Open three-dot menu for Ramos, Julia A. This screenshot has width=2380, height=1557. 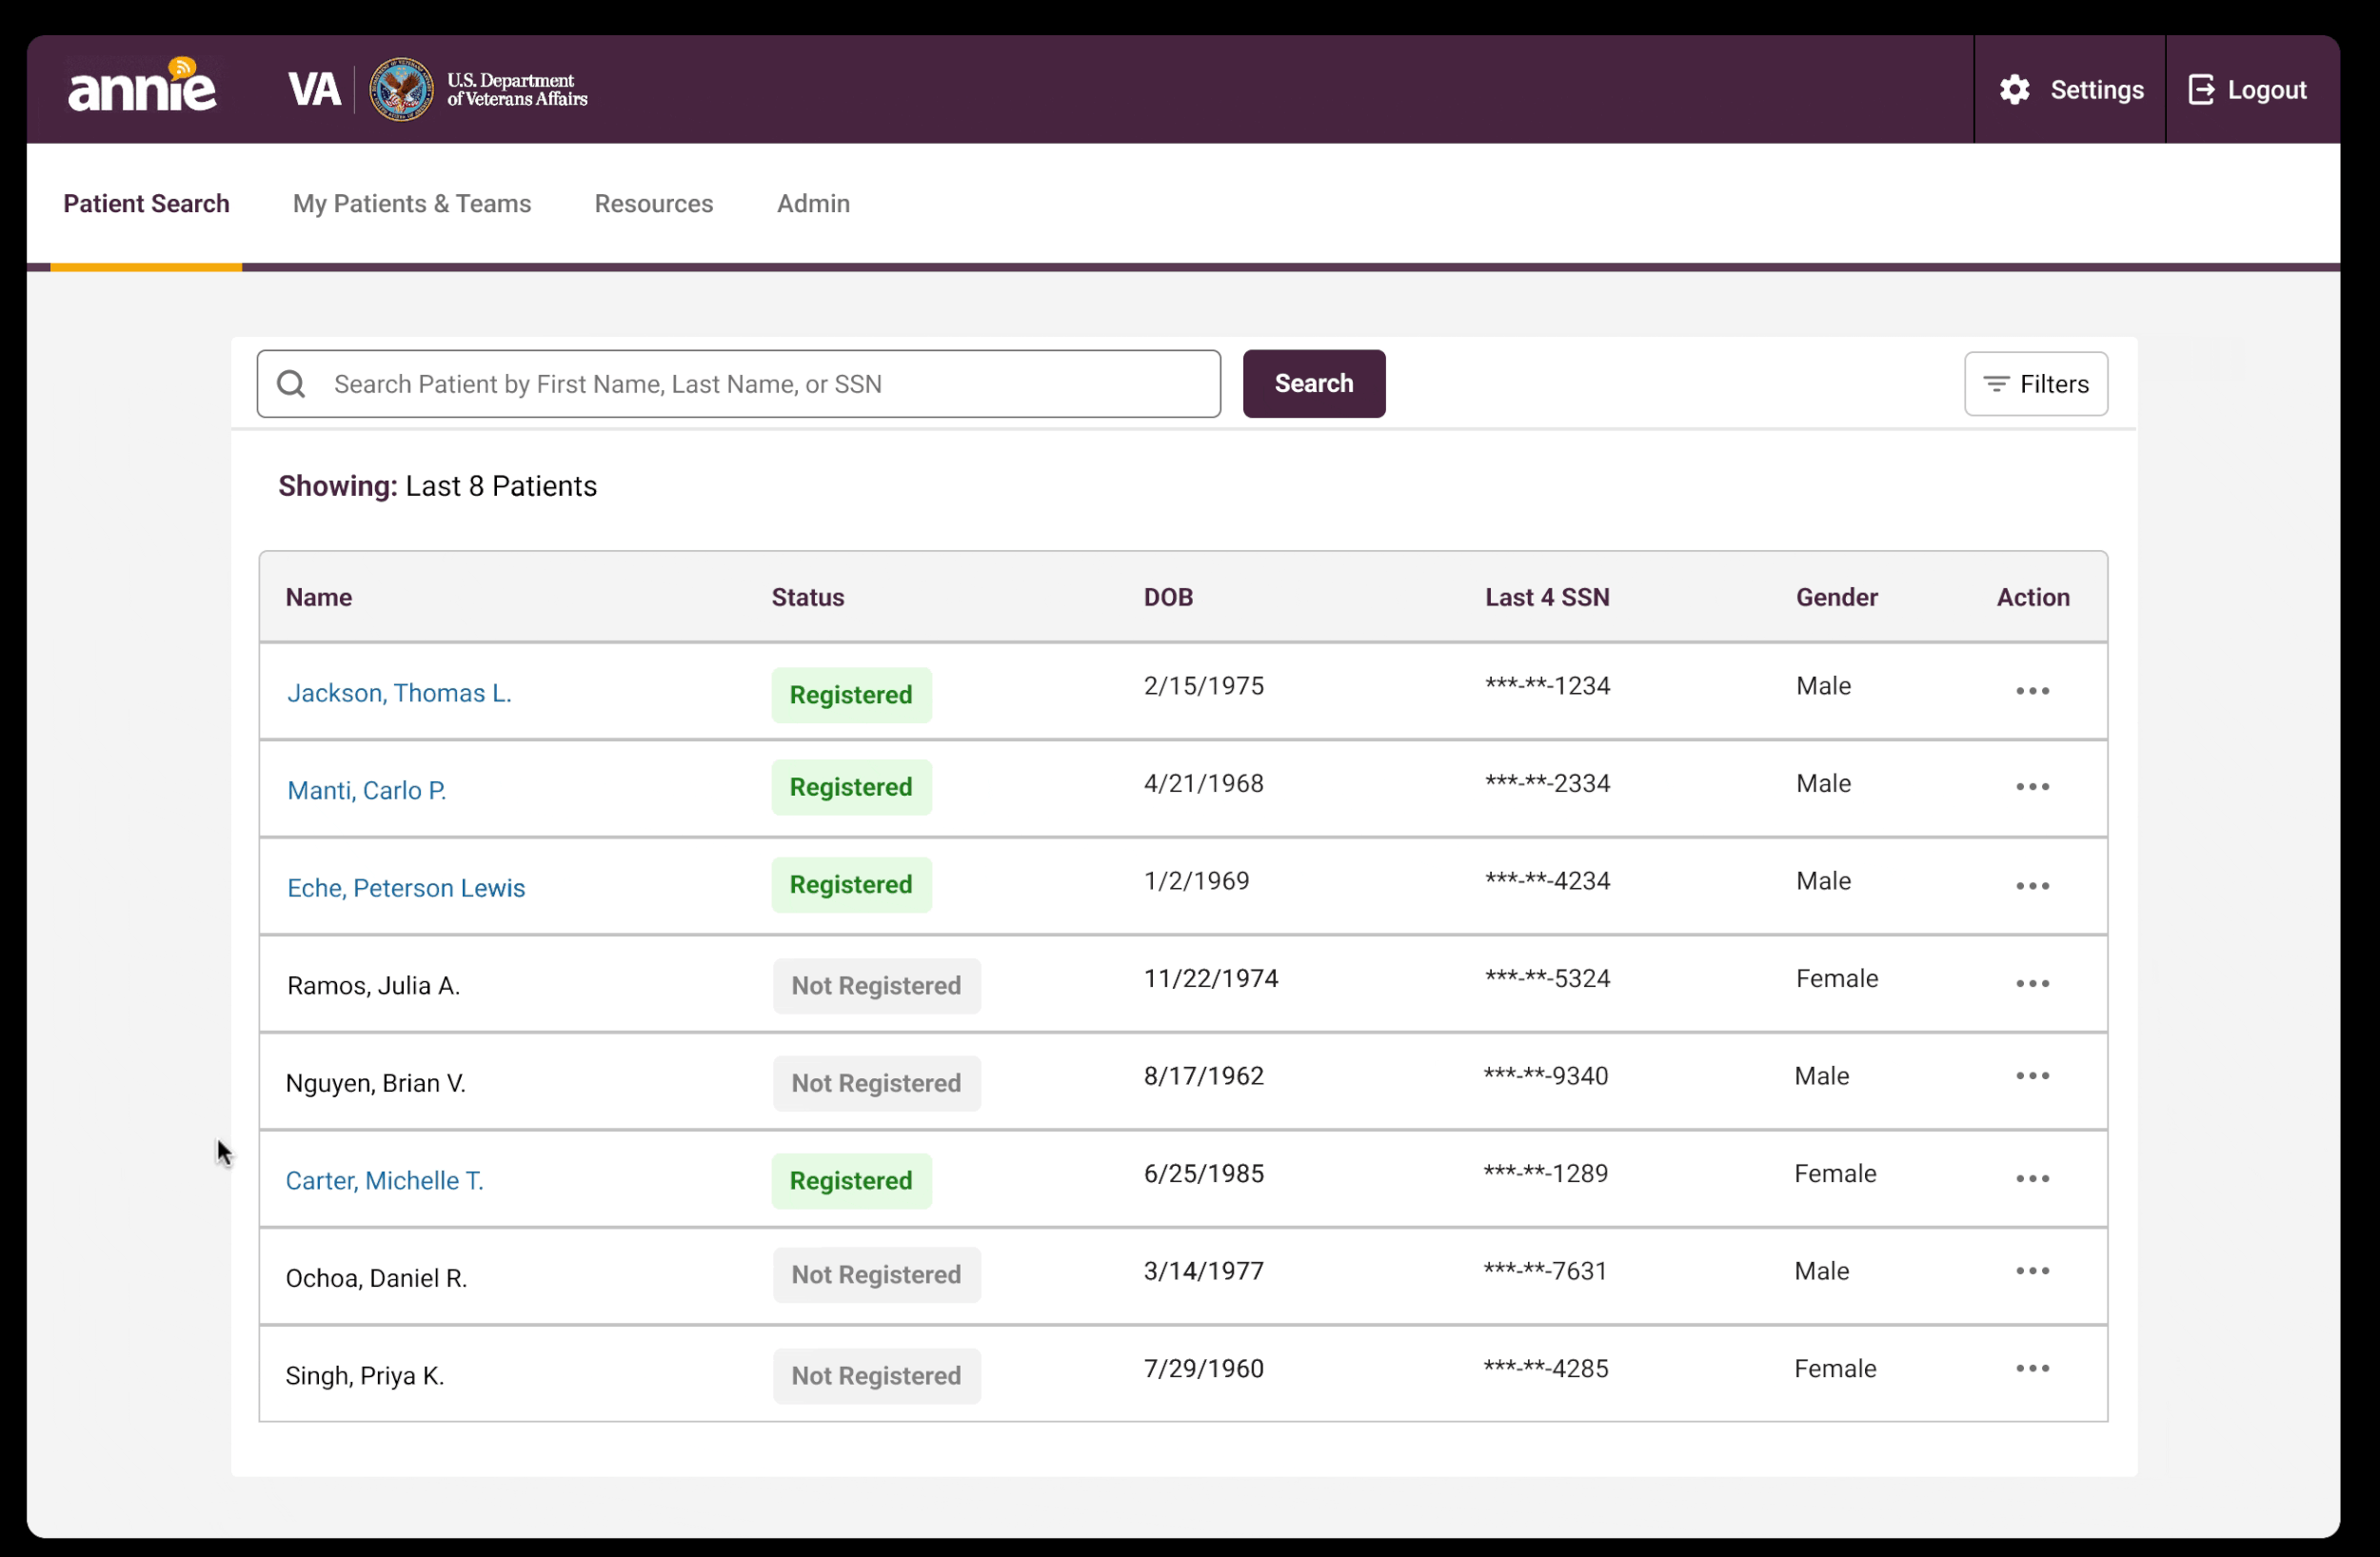[2032, 984]
